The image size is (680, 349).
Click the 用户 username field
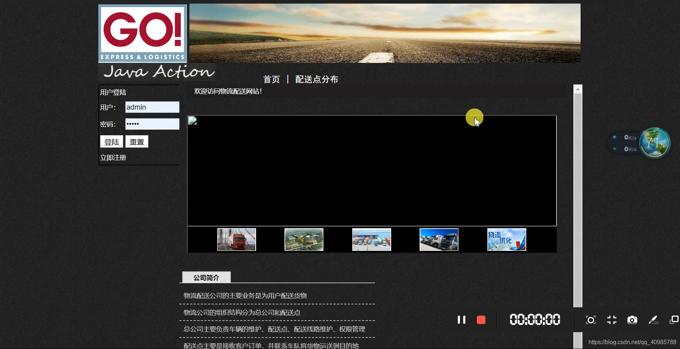click(152, 107)
